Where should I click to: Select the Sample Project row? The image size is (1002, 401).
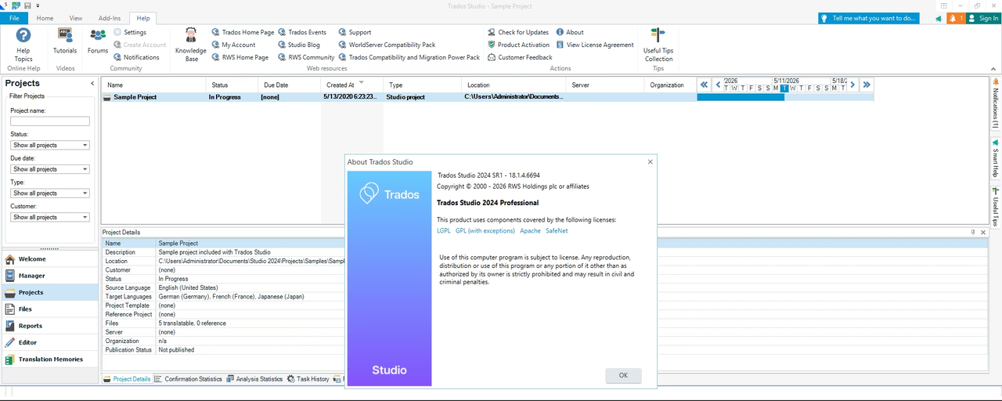pyautogui.click(x=399, y=97)
